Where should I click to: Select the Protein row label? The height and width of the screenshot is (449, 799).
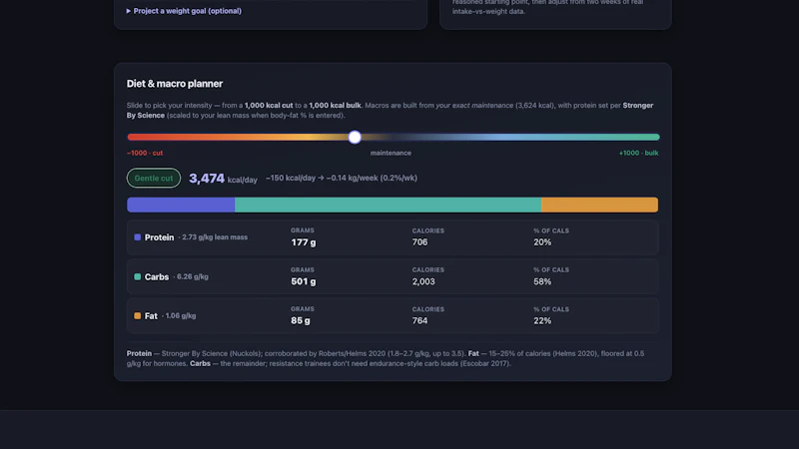pyautogui.click(x=159, y=237)
